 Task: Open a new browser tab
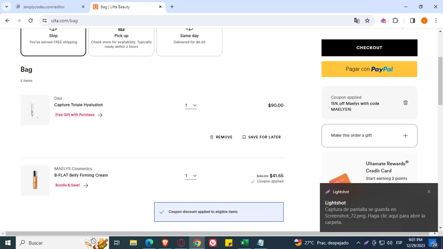172,6
